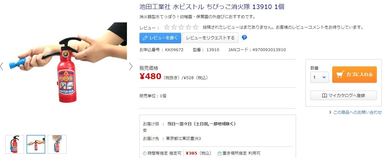Open この商品へのお問い合わせ link

355,112
